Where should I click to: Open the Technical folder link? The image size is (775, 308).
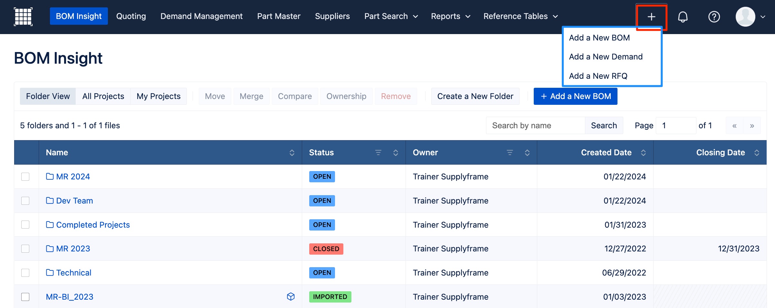click(x=73, y=273)
